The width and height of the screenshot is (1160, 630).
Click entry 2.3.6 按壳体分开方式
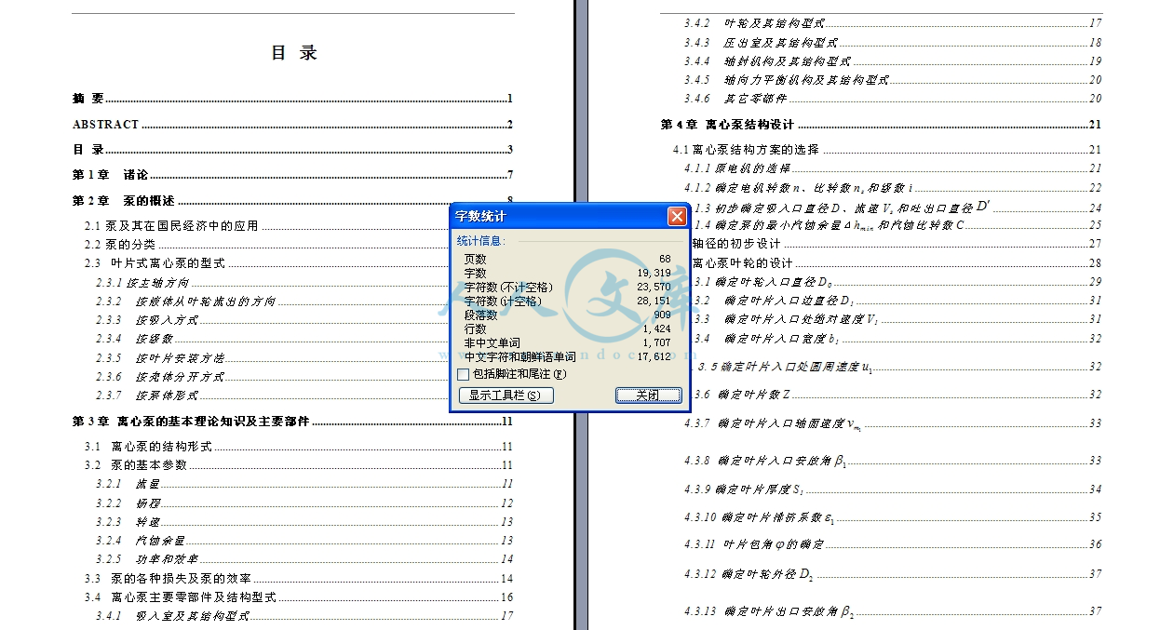point(273,377)
